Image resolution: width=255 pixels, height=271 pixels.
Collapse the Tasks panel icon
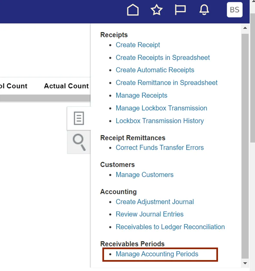click(x=79, y=119)
